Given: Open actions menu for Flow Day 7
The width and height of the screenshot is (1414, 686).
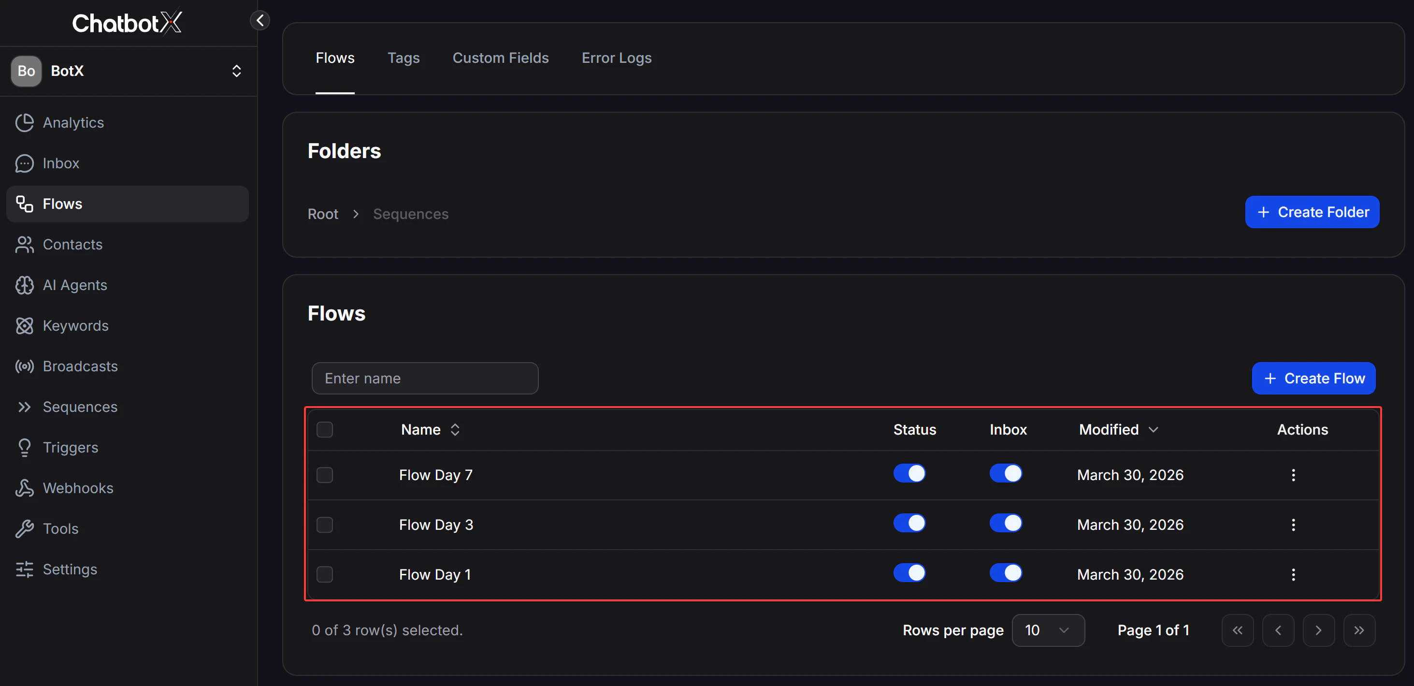Looking at the screenshot, I should click(x=1293, y=475).
